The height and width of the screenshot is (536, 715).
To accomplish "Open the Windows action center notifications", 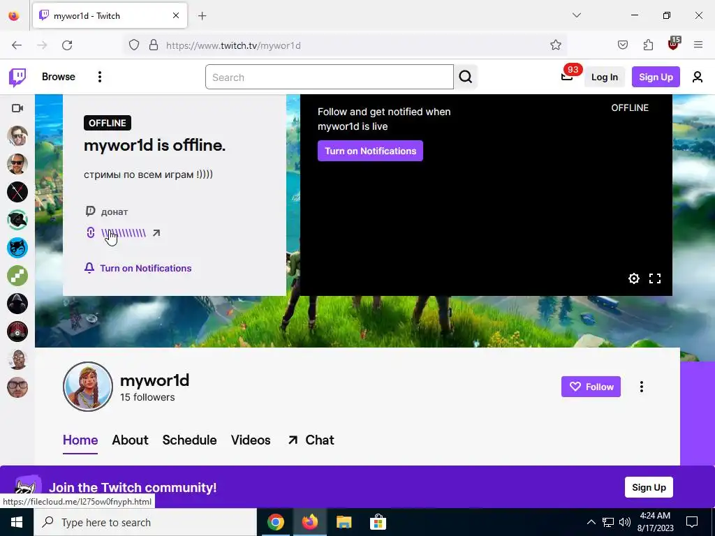I will coord(692,522).
